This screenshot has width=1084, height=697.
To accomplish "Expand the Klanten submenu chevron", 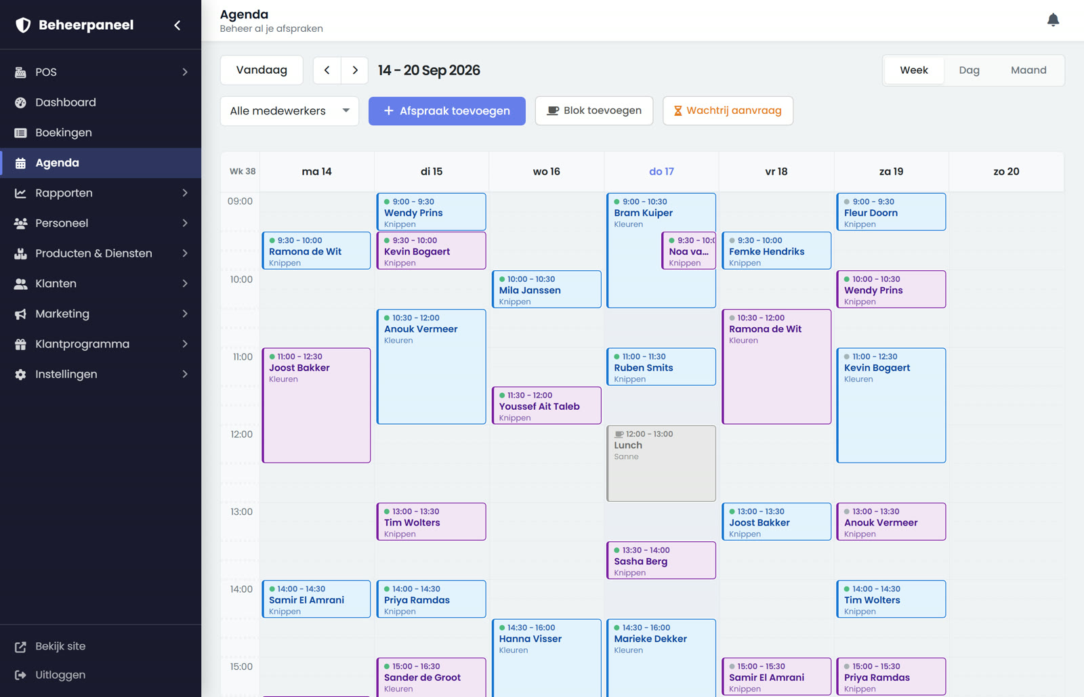I will [x=185, y=284].
